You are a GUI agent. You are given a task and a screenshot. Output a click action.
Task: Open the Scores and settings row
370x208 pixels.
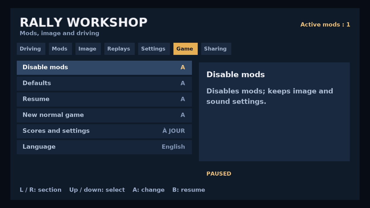coord(104,131)
